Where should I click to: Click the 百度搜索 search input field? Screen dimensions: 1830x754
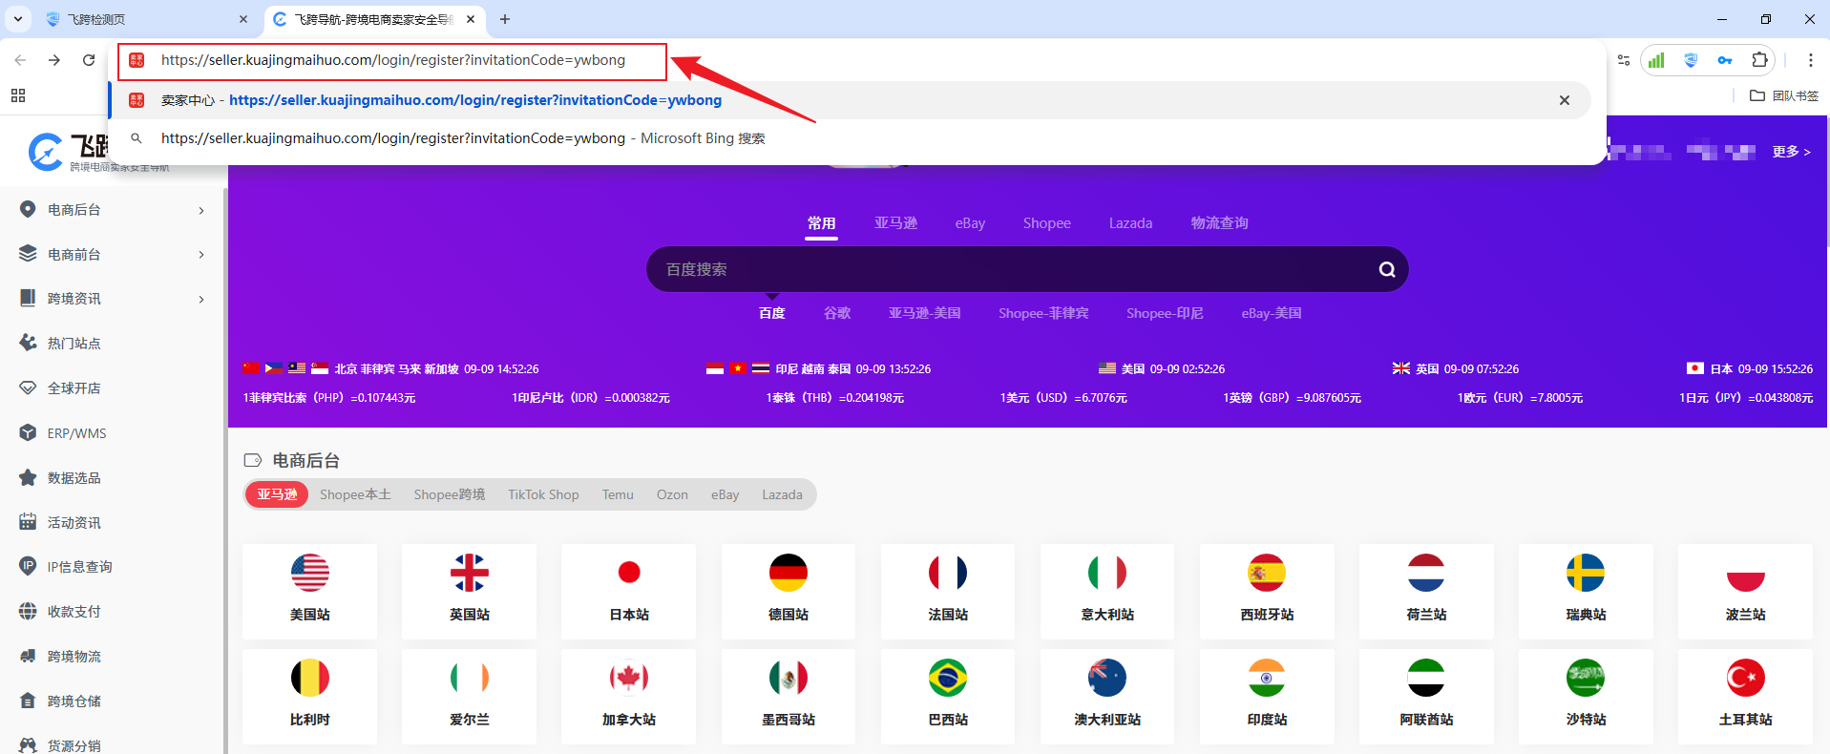(1012, 269)
